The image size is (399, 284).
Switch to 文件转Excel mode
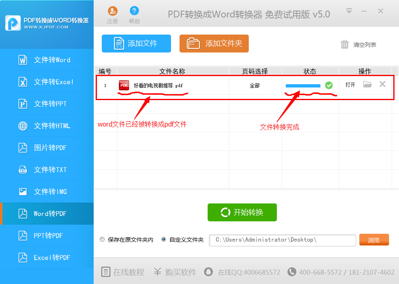[x=47, y=82]
